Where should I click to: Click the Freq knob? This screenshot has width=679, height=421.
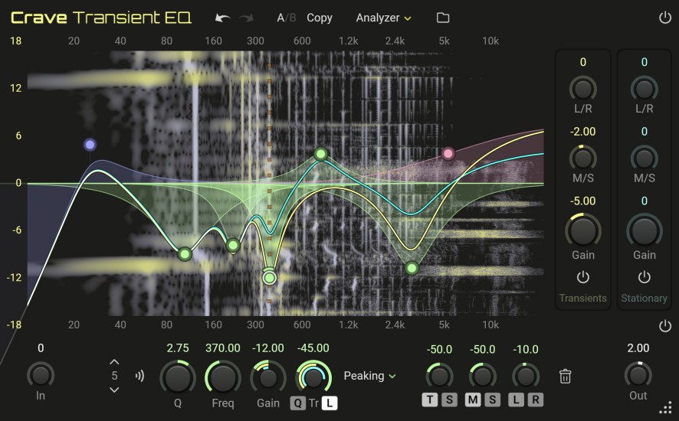pyautogui.click(x=222, y=377)
